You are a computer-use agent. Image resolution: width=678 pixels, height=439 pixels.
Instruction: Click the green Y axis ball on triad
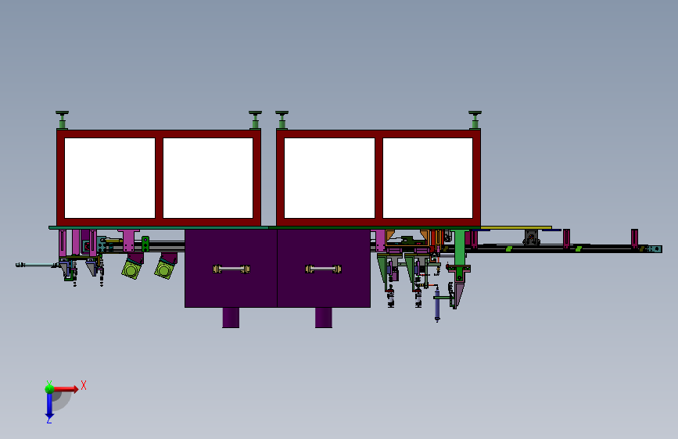(49, 388)
